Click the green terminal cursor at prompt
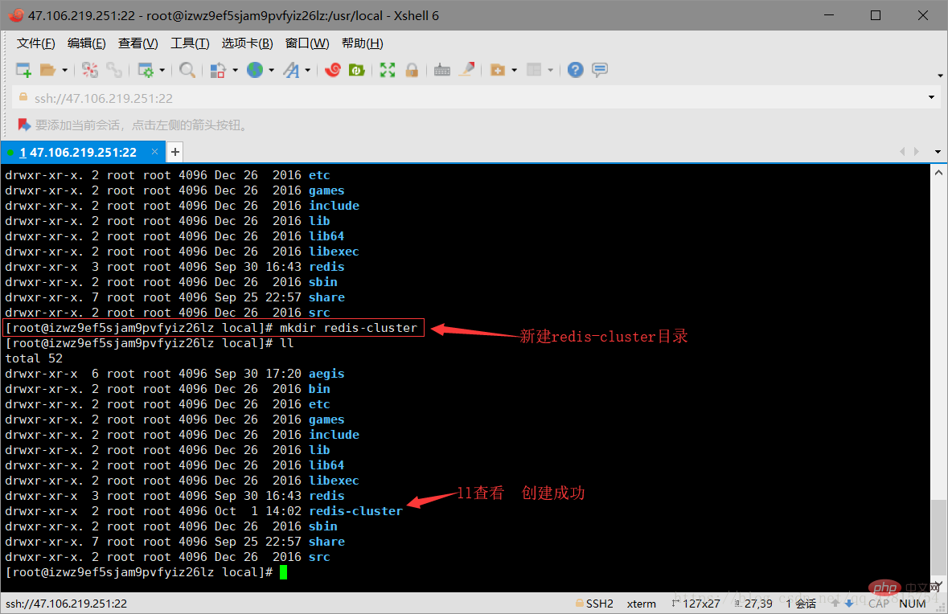 pyautogui.click(x=284, y=572)
